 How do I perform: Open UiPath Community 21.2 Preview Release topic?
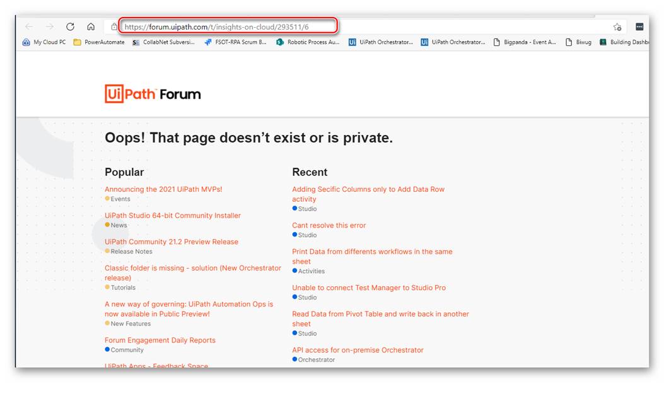pyautogui.click(x=172, y=242)
